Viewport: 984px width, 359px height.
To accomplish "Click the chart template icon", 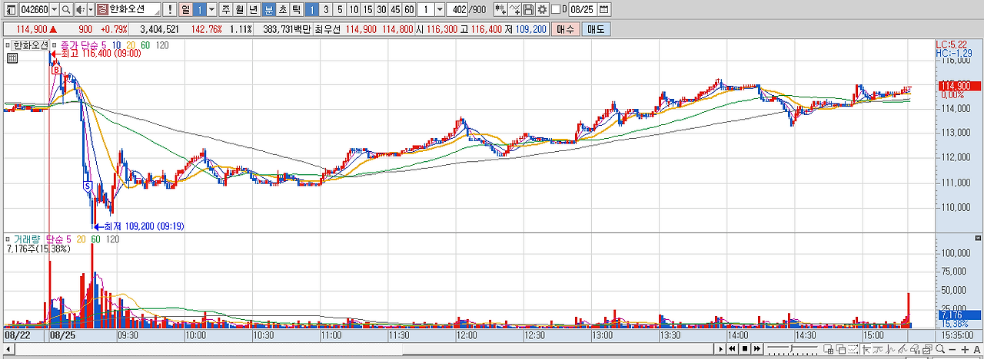I will [927, 349].
